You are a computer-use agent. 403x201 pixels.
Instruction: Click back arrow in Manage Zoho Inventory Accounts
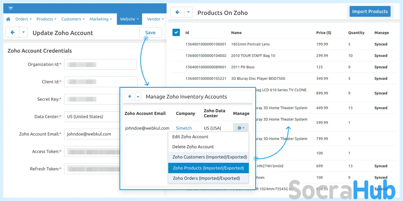pos(130,96)
